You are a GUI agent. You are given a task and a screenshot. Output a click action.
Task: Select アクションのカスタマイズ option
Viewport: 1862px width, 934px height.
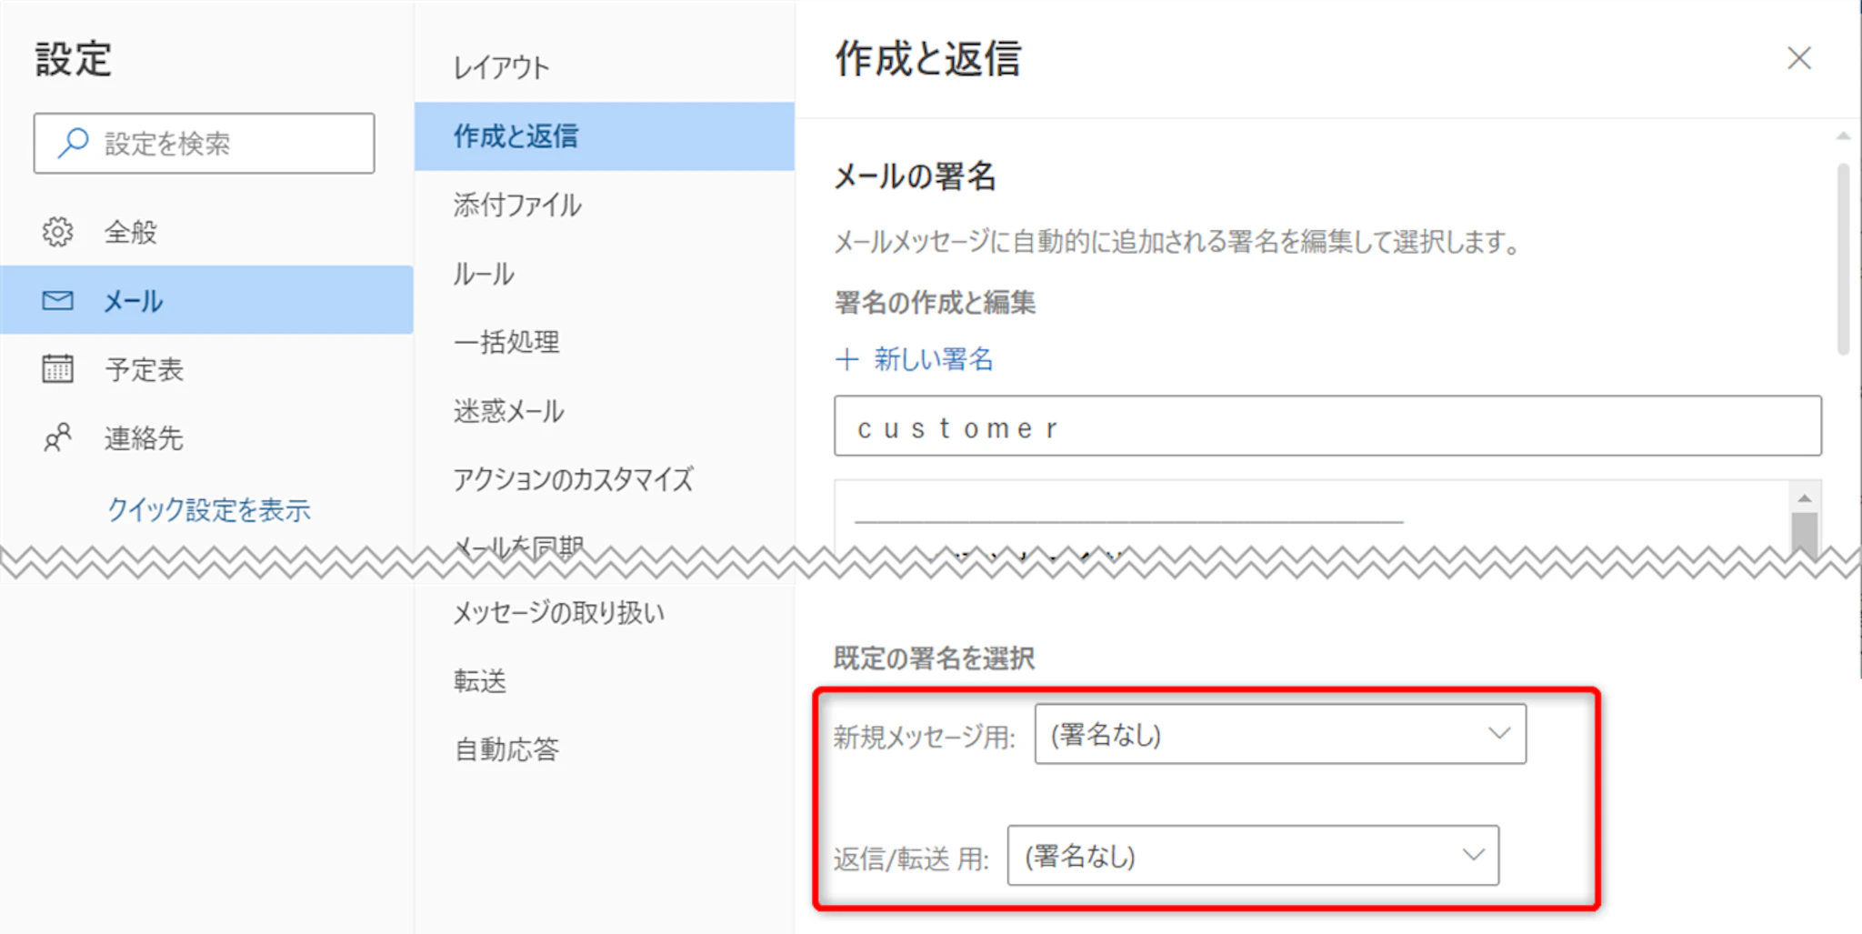tap(573, 479)
